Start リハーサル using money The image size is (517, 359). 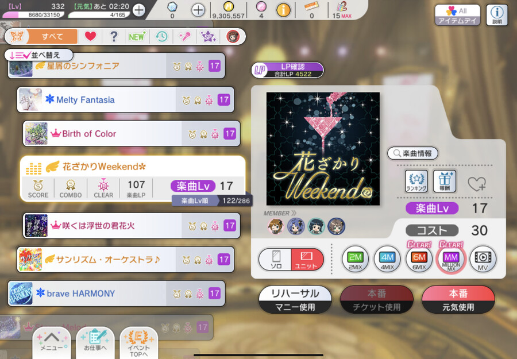coord(295,299)
